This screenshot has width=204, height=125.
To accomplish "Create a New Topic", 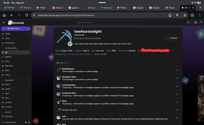I will (14, 29).
